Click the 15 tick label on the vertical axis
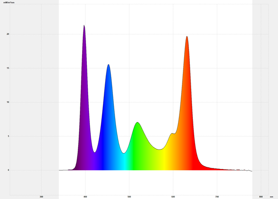The width and height of the screenshot is (278, 199). [x=8, y=68]
